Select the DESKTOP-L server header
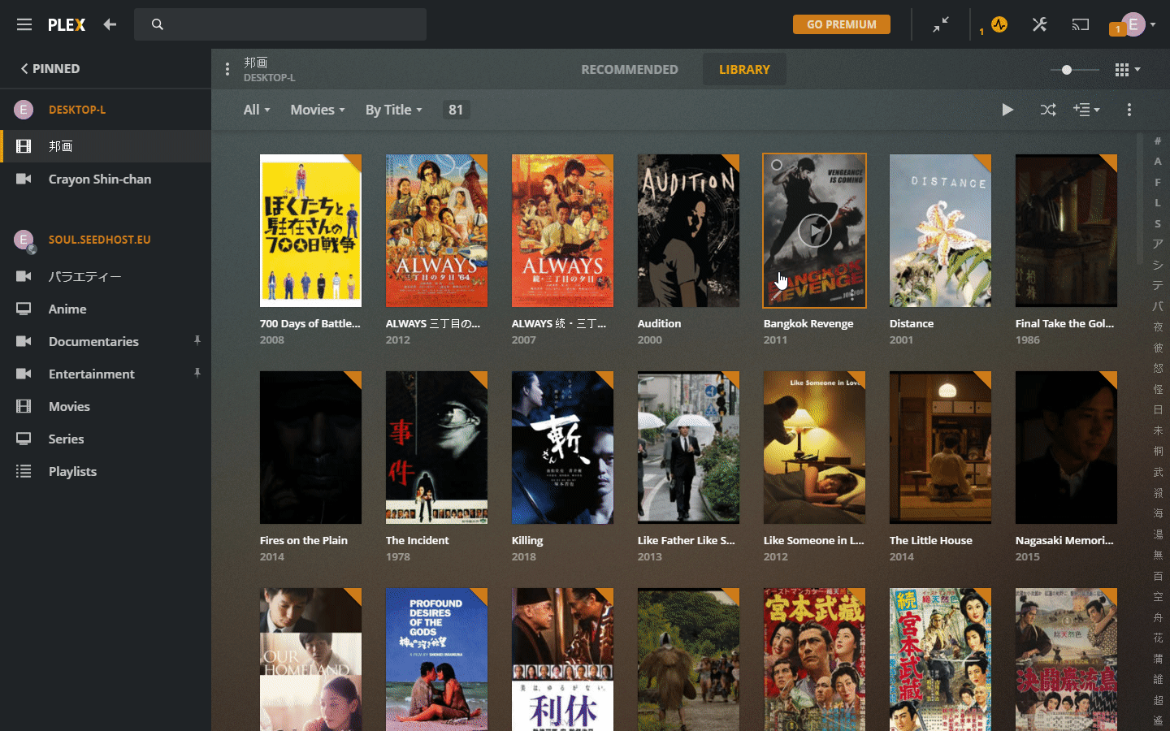 77,110
